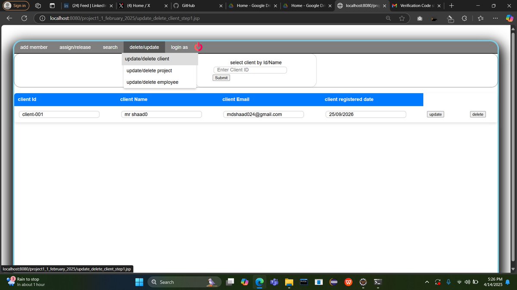
Task: Open search menu in navbar
Action: click(x=110, y=47)
